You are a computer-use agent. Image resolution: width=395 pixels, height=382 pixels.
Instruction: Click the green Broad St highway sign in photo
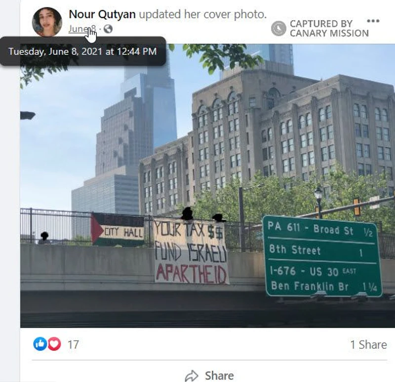click(322, 256)
